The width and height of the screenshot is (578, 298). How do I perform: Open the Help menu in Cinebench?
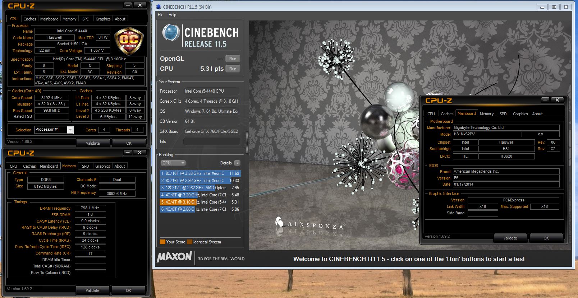click(x=173, y=15)
